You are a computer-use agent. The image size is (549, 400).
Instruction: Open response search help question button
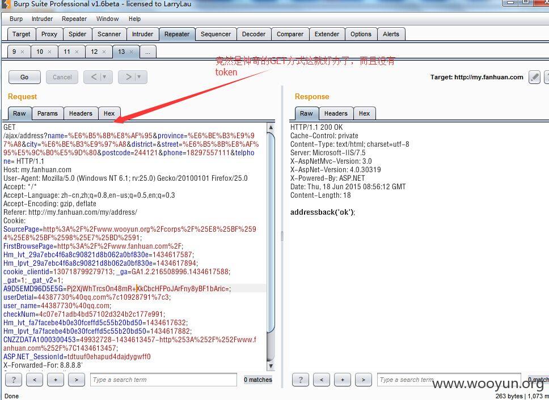pyautogui.click(x=301, y=380)
